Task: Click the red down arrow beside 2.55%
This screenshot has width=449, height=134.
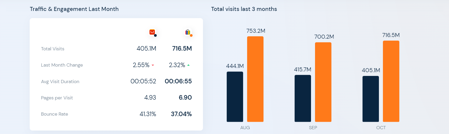Action: (x=153, y=65)
